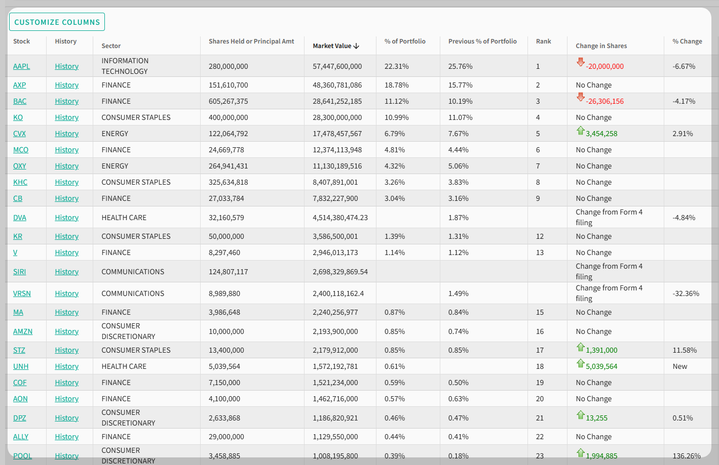View History for KO
The image size is (719, 465).
(67, 117)
